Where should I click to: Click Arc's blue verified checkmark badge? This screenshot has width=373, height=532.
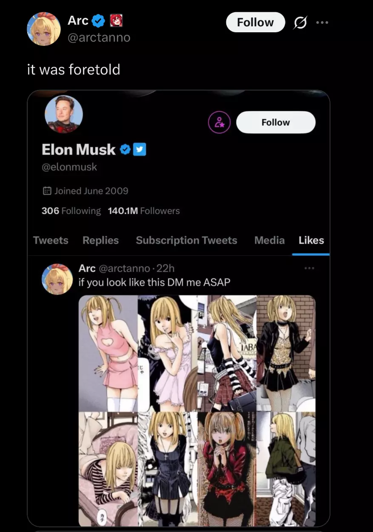tap(98, 20)
